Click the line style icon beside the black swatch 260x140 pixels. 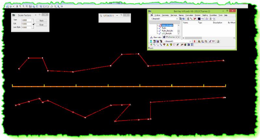202,19
